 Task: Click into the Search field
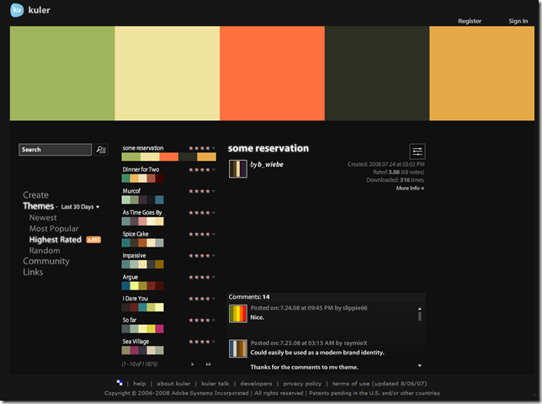pyautogui.click(x=55, y=150)
